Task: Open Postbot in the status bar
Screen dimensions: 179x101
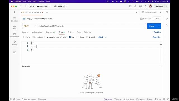Action: 108,99
